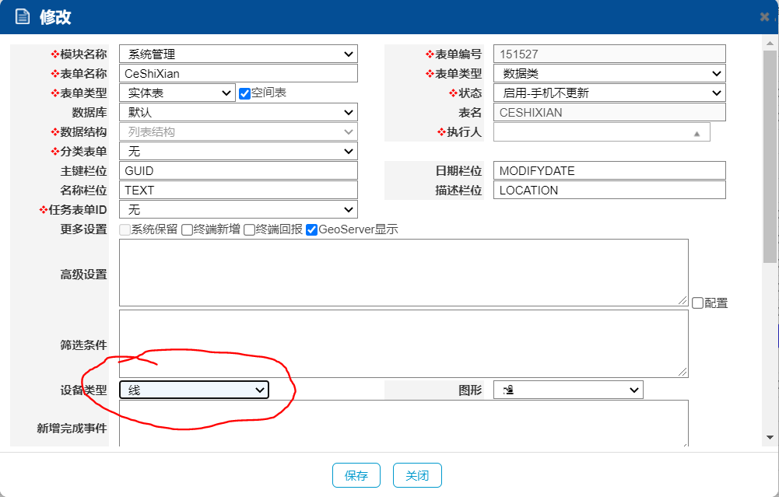Click the scrollbar down arrow

click(x=770, y=437)
